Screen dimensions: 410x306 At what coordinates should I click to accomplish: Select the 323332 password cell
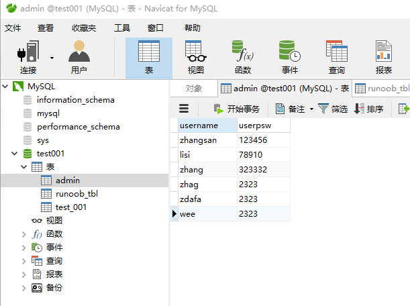click(264, 170)
